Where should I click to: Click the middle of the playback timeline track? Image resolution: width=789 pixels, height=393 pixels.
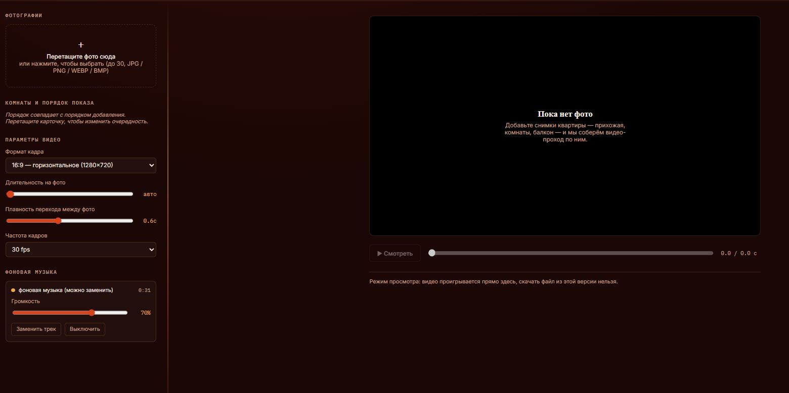tap(571, 253)
